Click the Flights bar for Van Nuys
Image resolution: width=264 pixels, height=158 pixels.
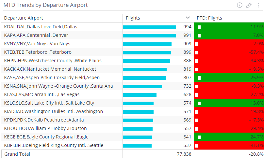coord(147,44)
